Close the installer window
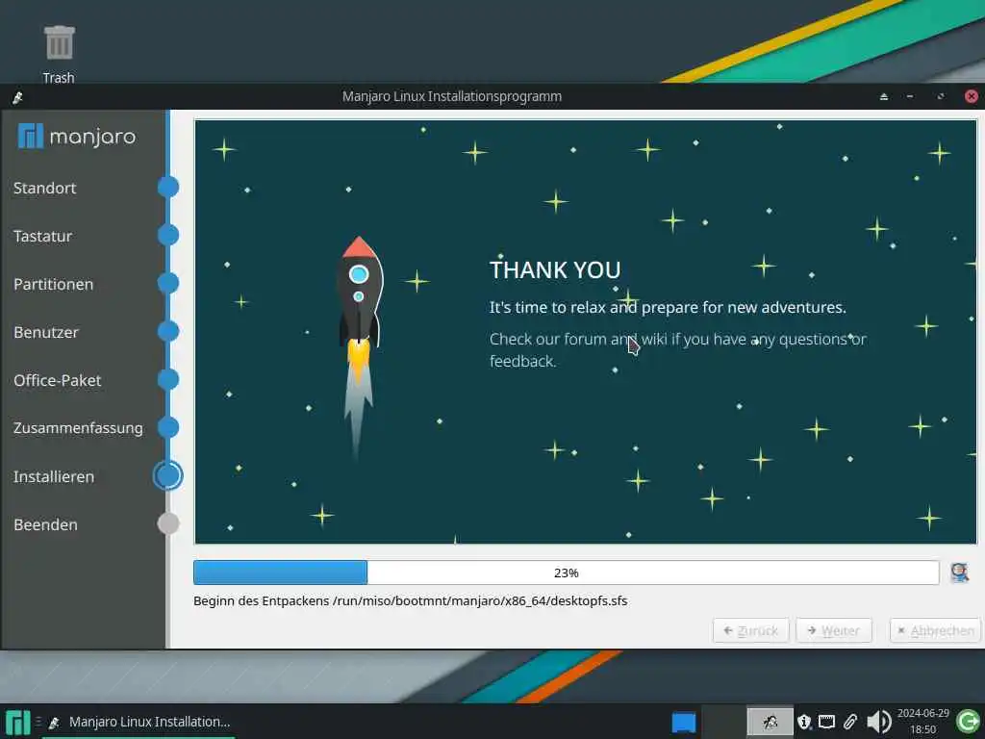Screen dimensions: 985x739 (972, 96)
